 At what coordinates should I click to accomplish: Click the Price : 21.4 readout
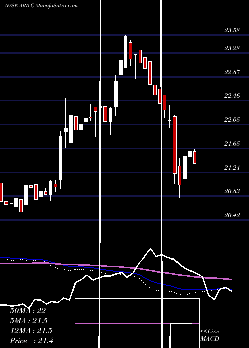[x=31, y=341]
